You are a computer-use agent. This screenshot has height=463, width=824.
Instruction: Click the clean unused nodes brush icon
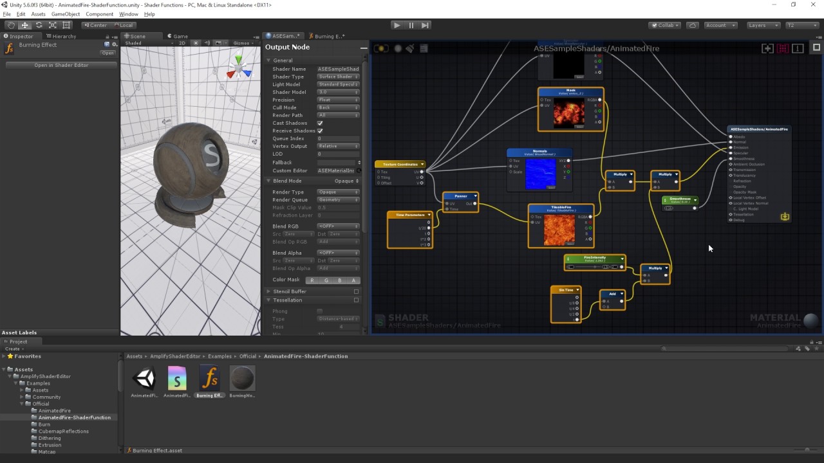pos(411,48)
